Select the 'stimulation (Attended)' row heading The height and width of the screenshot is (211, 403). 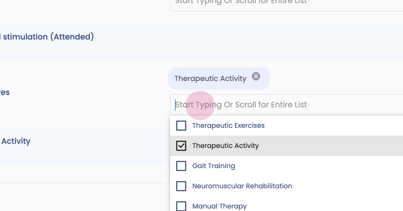[x=48, y=37]
